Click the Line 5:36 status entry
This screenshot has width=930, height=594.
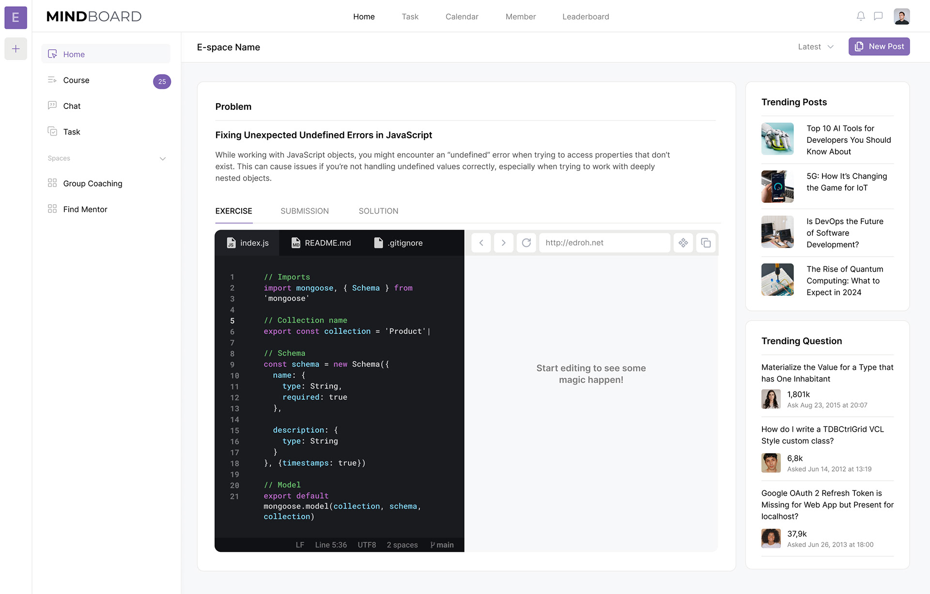click(331, 545)
